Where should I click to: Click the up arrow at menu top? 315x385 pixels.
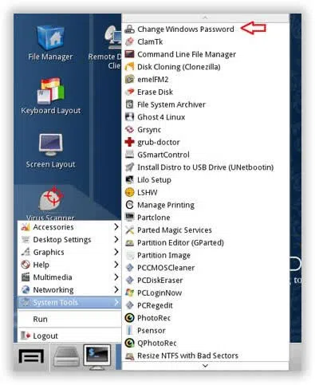205,18
